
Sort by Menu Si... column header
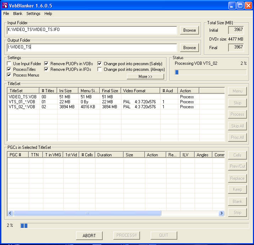click(89, 90)
